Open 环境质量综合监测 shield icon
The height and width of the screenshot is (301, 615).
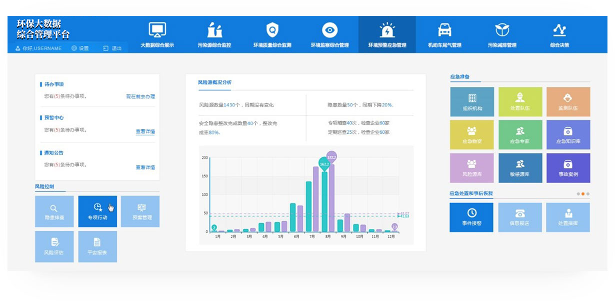click(x=272, y=30)
